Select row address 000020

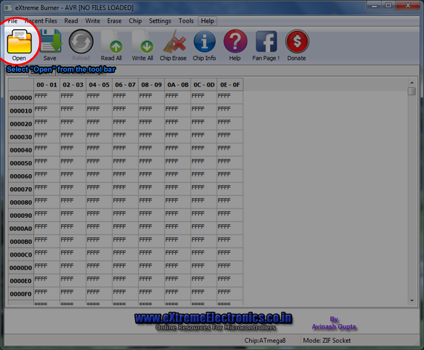[x=21, y=124]
